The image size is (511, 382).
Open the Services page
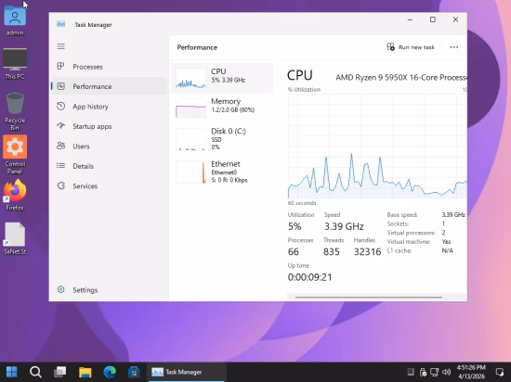[110, 186]
